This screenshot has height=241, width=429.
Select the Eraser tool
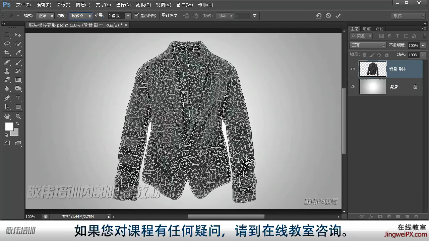[x=7, y=80]
